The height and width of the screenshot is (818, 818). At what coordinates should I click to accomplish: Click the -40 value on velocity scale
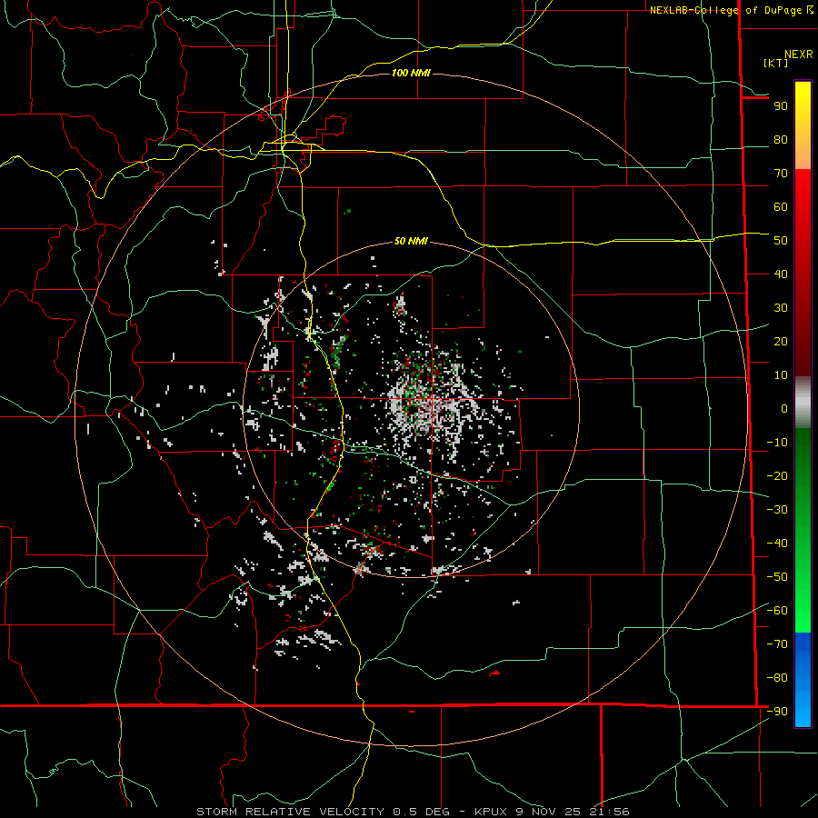point(777,544)
